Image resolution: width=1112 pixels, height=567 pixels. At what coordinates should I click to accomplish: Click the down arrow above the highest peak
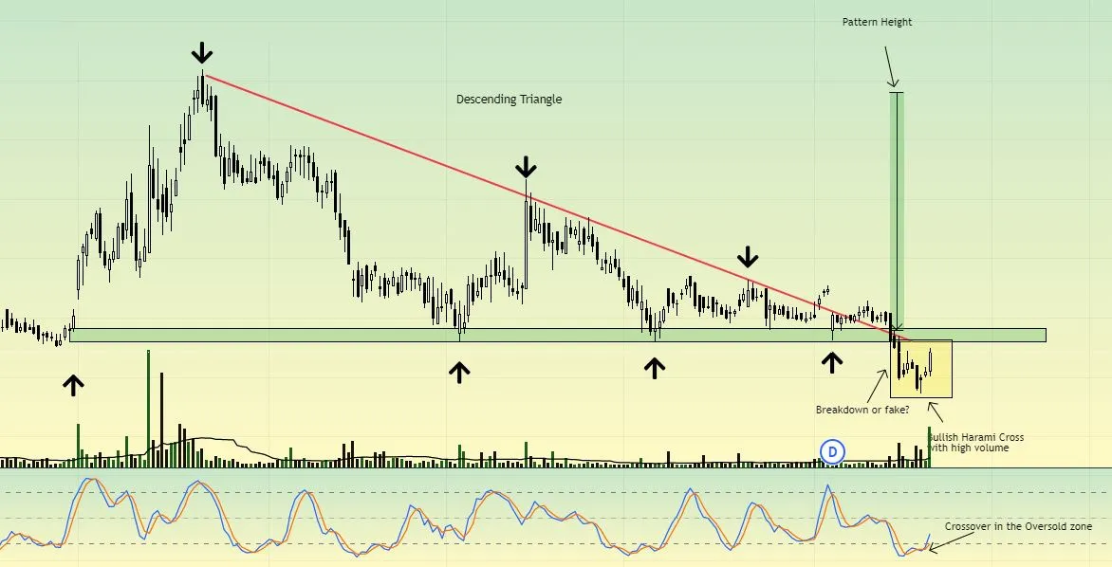click(x=201, y=53)
